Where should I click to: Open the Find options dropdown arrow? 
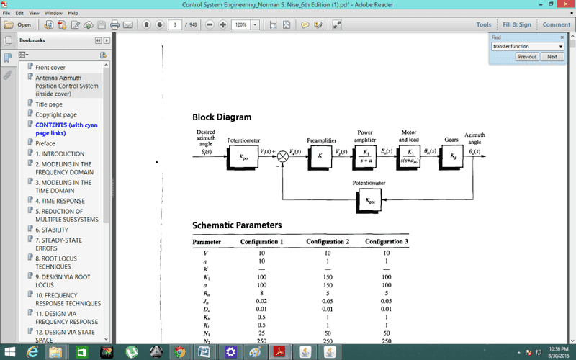559,46
